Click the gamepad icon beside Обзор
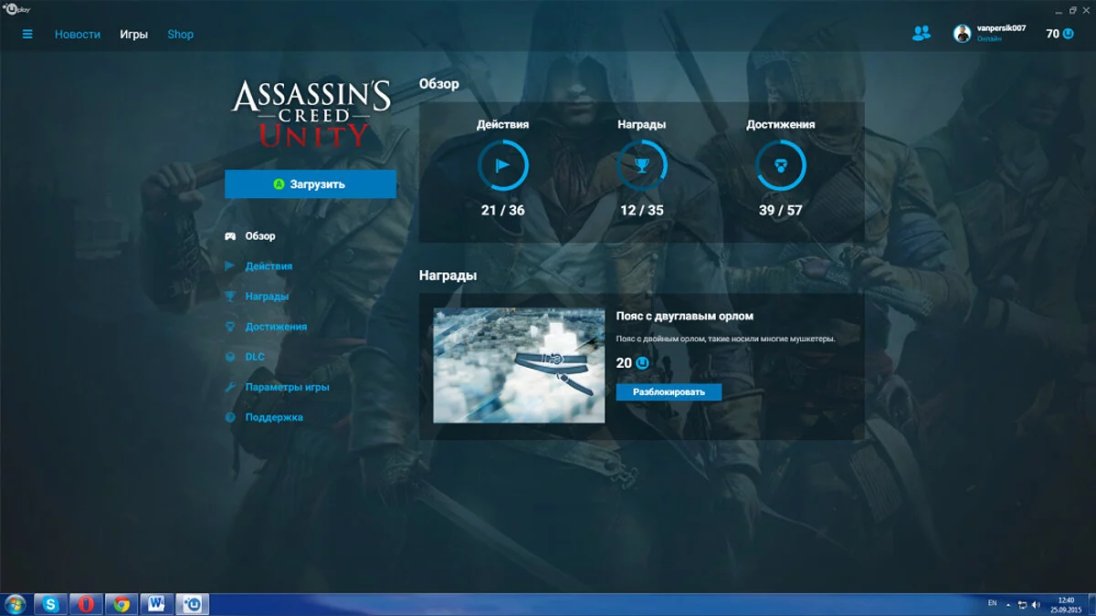 click(x=230, y=235)
